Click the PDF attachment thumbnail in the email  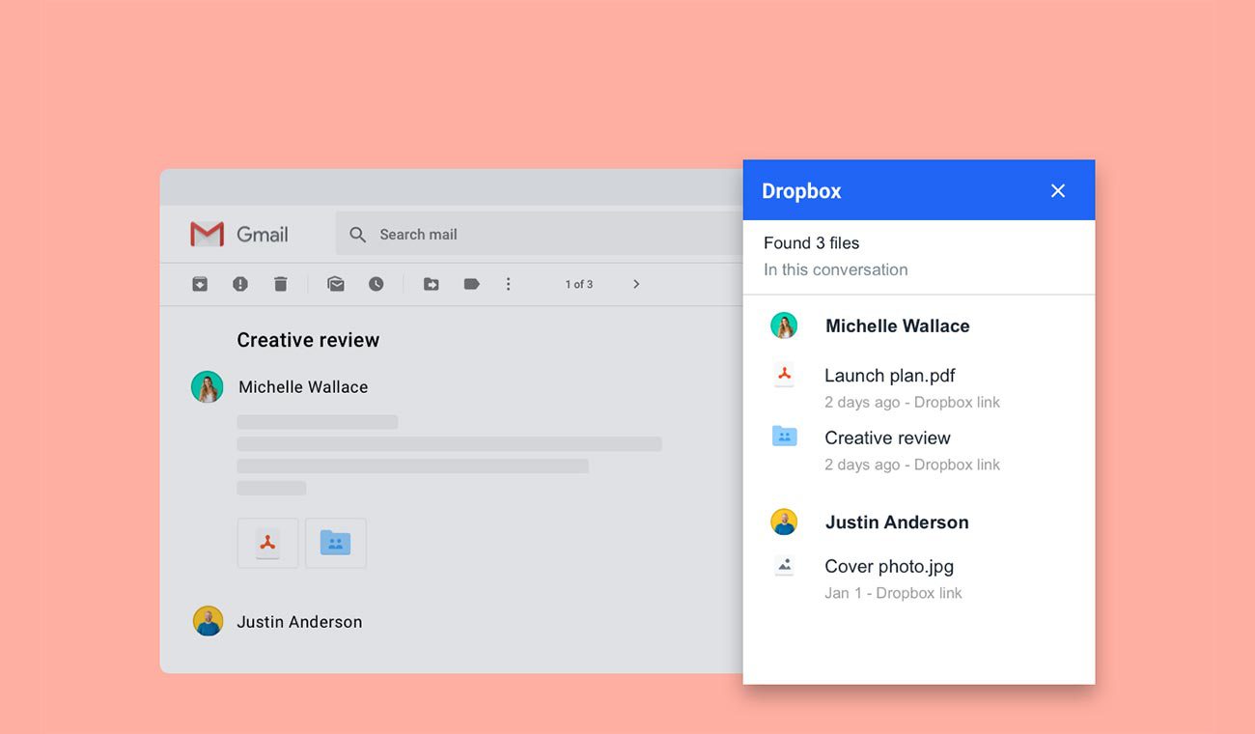[x=267, y=543]
